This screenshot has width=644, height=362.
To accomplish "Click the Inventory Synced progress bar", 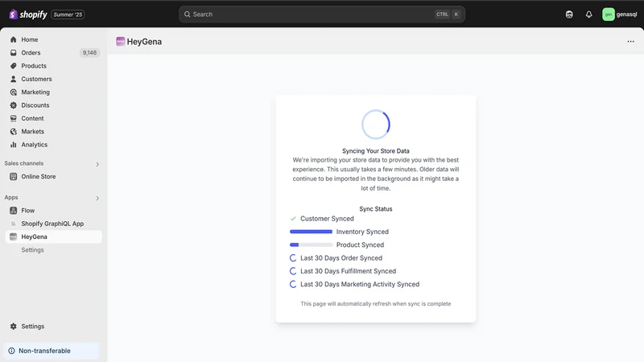I will [311, 232].
